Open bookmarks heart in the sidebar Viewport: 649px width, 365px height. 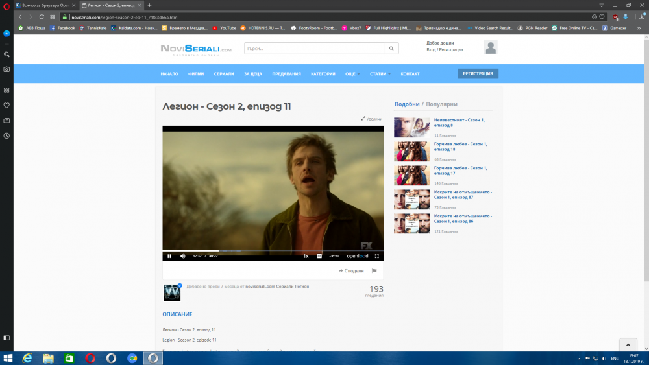pos(6,106)
